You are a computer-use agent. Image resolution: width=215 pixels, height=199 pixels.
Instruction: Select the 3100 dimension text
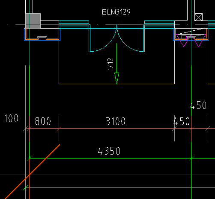pos(116,121)
